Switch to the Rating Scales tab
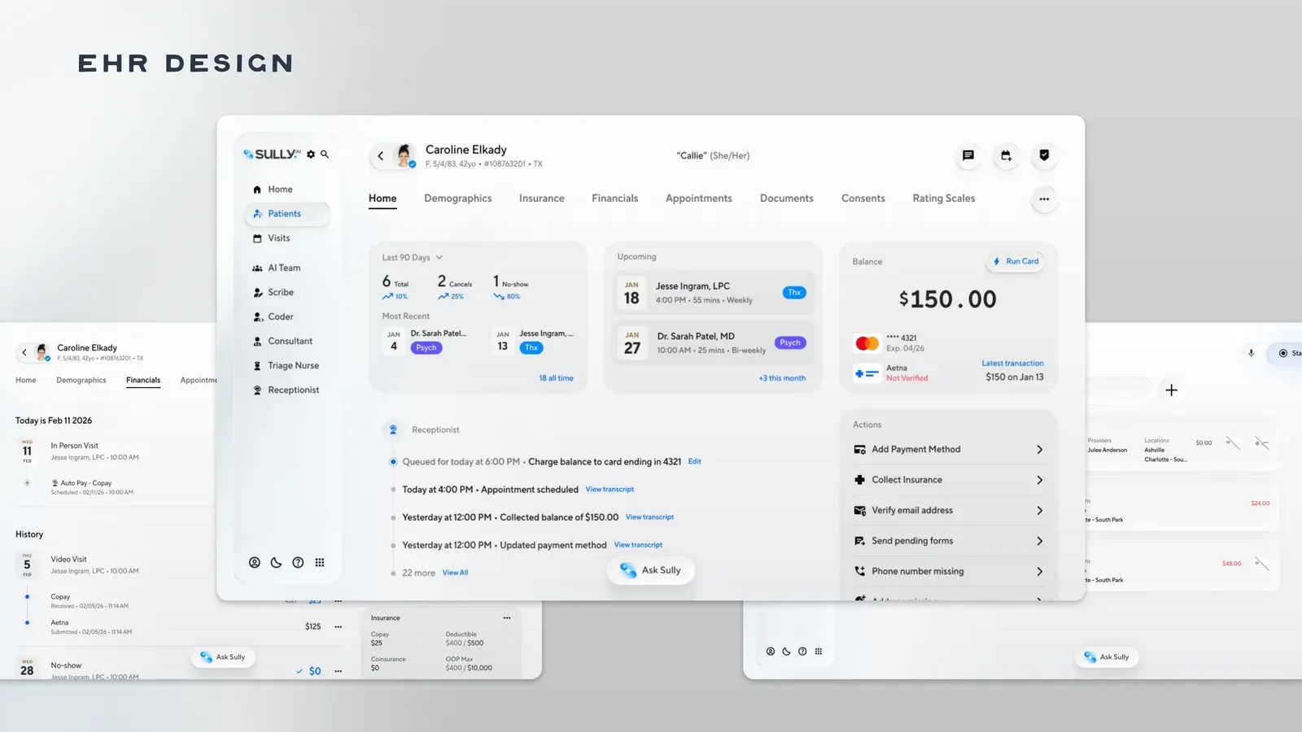The width and height of the screenshot is (1302, 732). point(944,198)
